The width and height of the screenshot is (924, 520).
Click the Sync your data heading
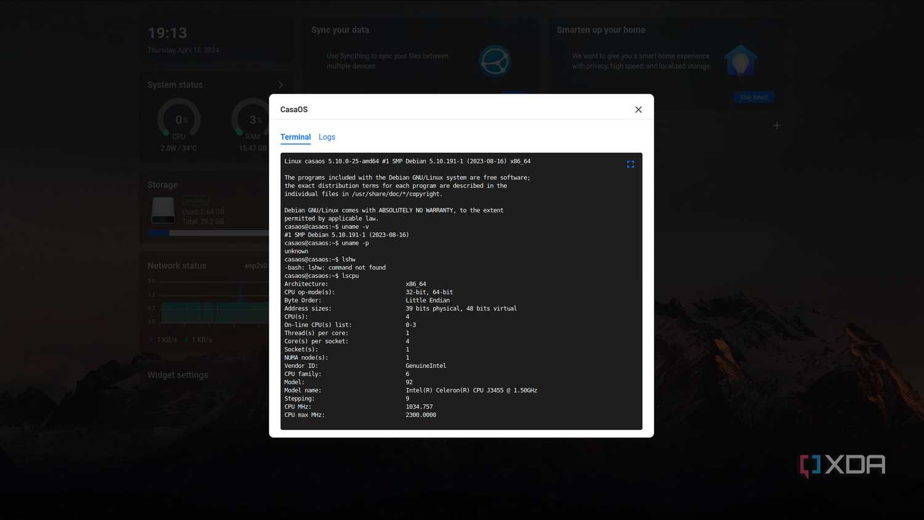340,30
